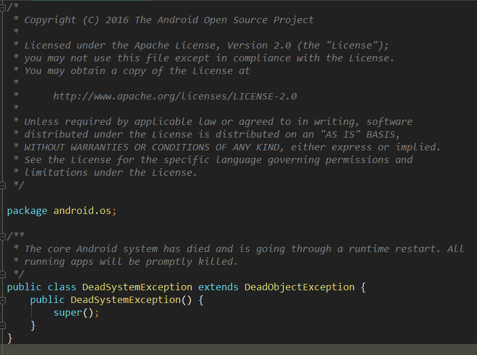Click the 'DeadObjectException' superclass name
This screenshot has height=355, width=477.
pyautogui.click(x=299, y=287)
